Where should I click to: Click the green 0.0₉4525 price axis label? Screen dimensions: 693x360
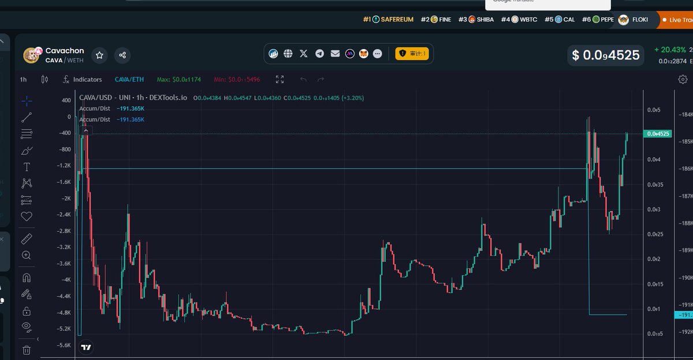pyautogui.click(x=658, y=134)
